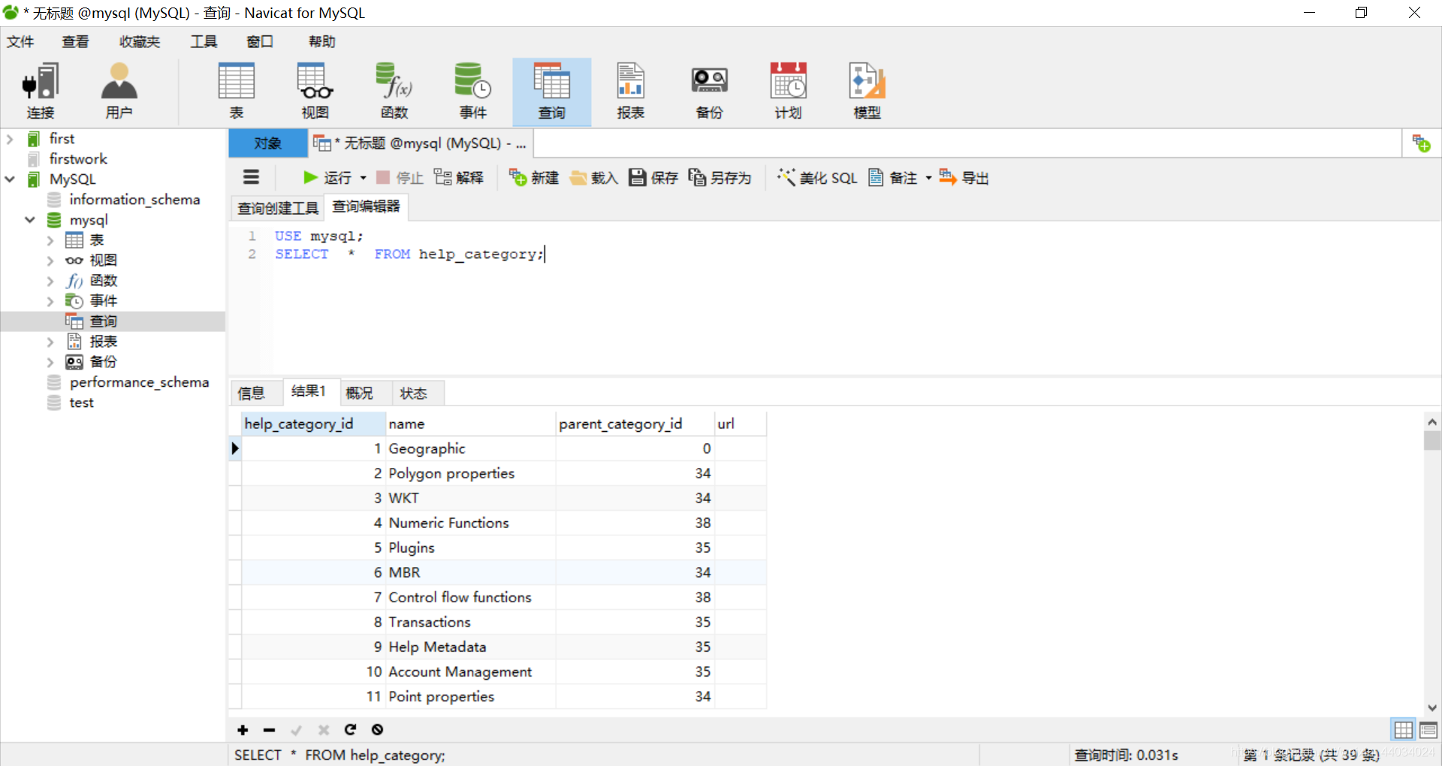This screenshot has width=1442, height=766.
Task: Open the 模型 model toolbar icon
Action: pos(867,92)
